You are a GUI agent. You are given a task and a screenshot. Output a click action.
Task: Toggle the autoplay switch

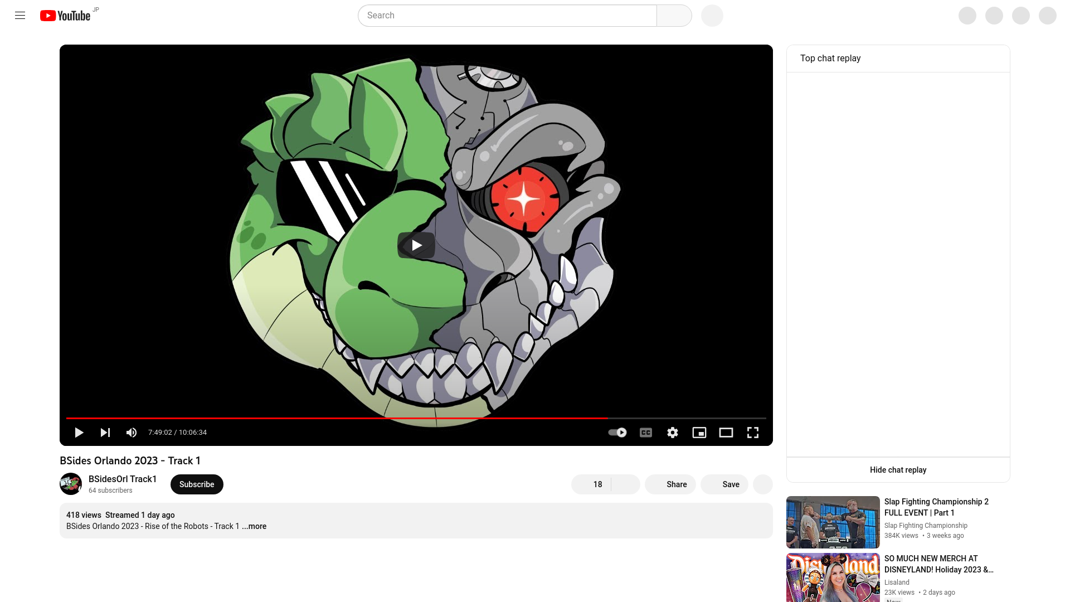coord(617,433)
